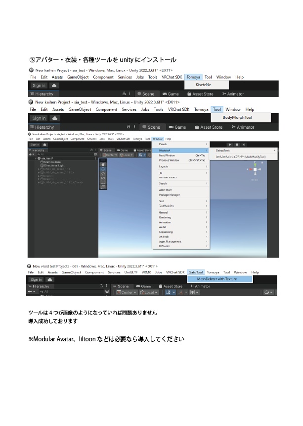This screenshot has width=303, height=426.
Task: Click the draw mode sphere icon in GatoTool screenshot
Action: [x=266, y=292]
